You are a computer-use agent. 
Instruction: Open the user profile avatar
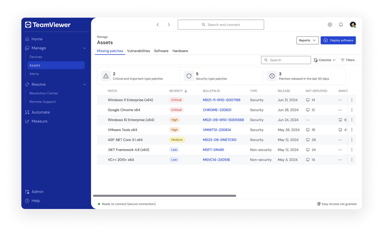click(353, 25)
